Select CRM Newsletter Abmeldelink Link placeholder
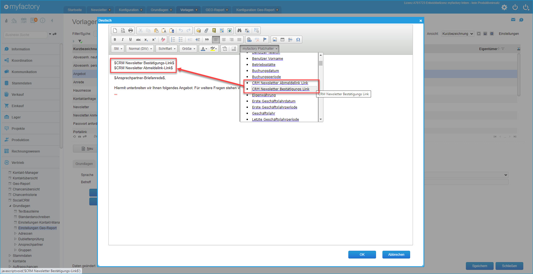The image size is (533, 274). tap(280, 83)
